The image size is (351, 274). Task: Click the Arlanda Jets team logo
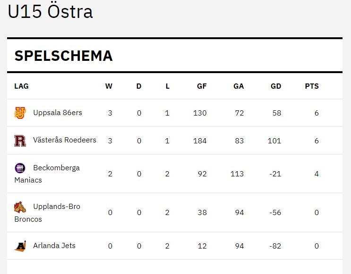(x=20, y=246)
